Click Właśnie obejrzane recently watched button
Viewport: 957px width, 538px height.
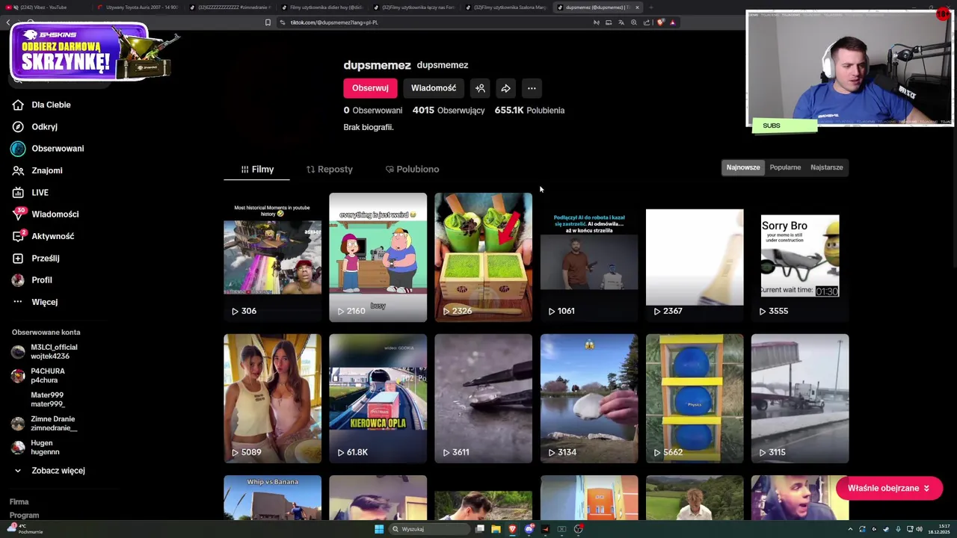(889, 488)
